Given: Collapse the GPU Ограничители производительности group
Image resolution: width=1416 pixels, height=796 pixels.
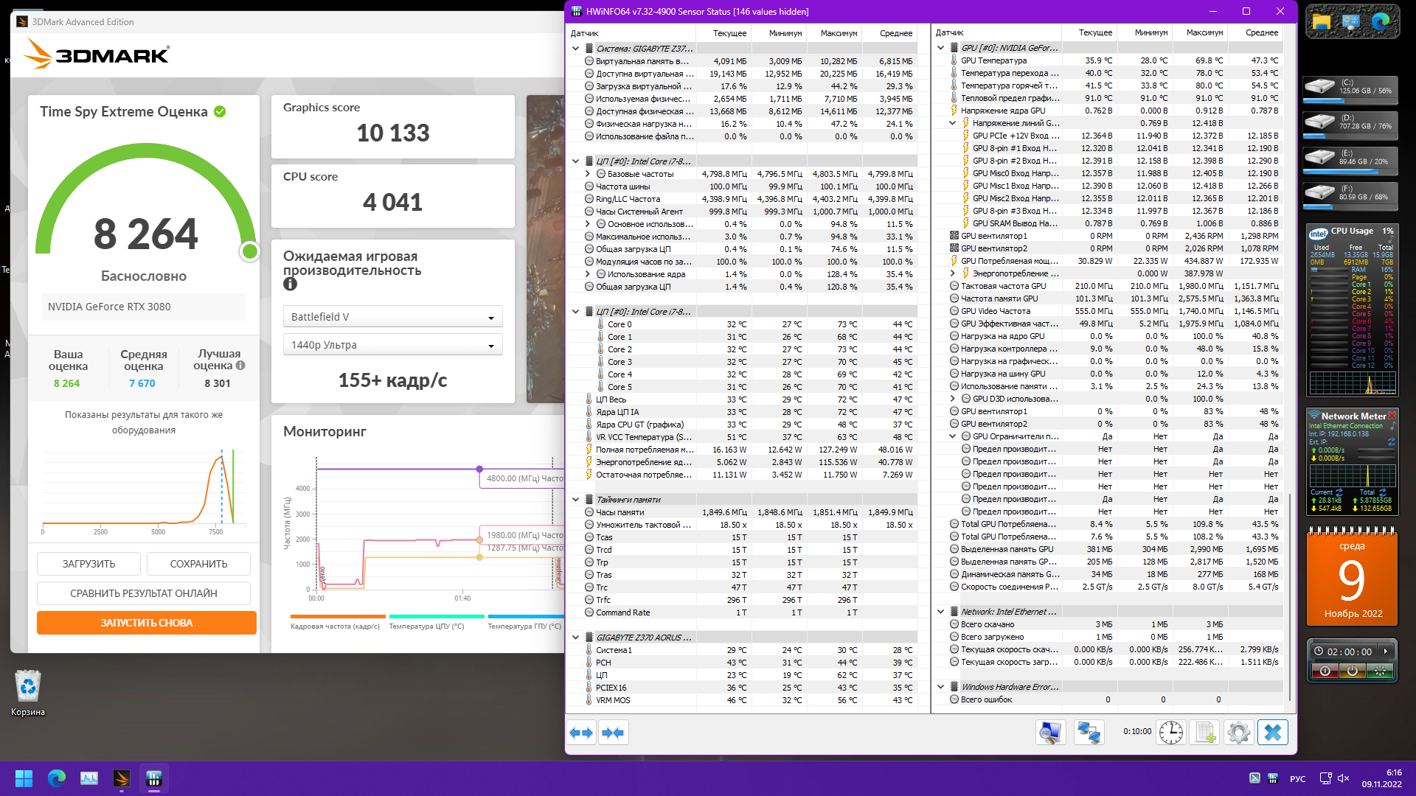Looking at the screenshot, I should [952, 436].
